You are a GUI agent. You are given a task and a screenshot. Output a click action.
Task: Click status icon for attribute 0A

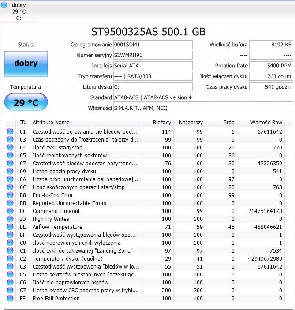pyautogui.click(x=10, y=179)
